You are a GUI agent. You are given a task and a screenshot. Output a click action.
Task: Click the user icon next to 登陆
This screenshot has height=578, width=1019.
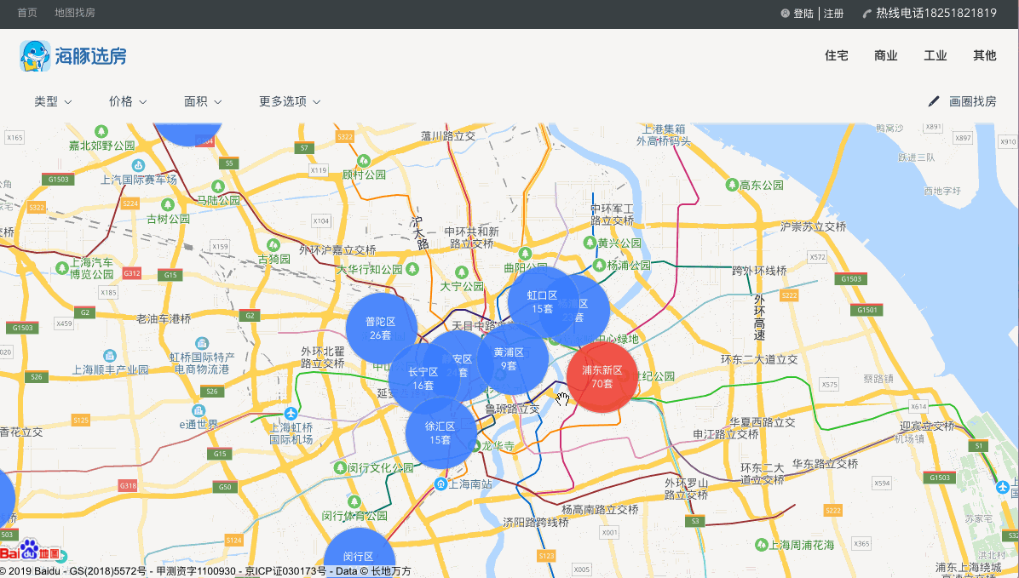[785, 13]
